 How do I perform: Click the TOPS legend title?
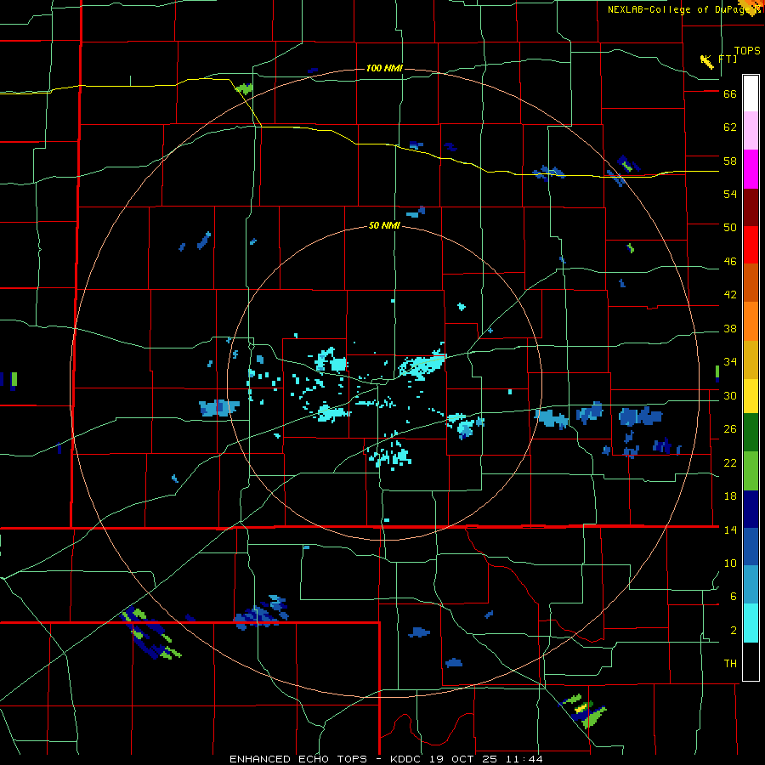tap(747, 51)
